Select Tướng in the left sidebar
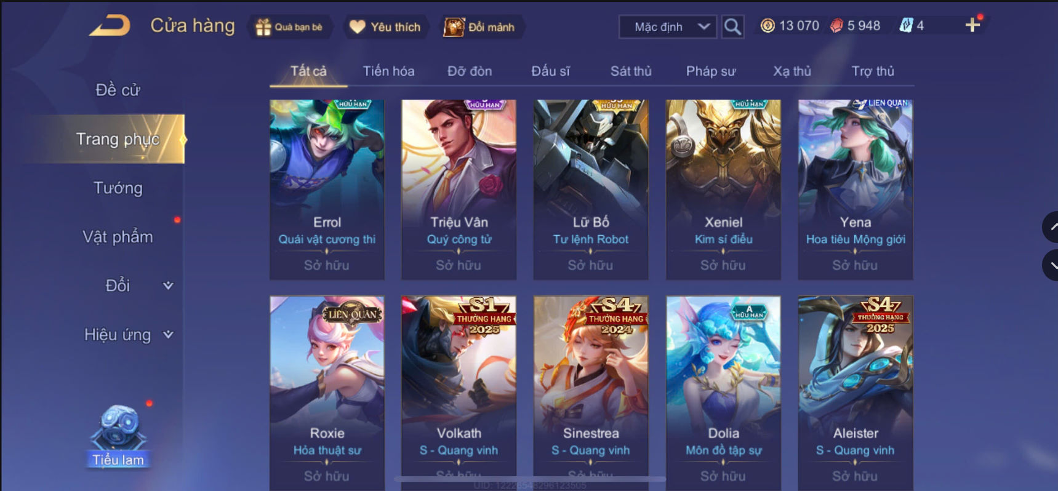Viewport: 1058px width, 491px height. point(118,188)
